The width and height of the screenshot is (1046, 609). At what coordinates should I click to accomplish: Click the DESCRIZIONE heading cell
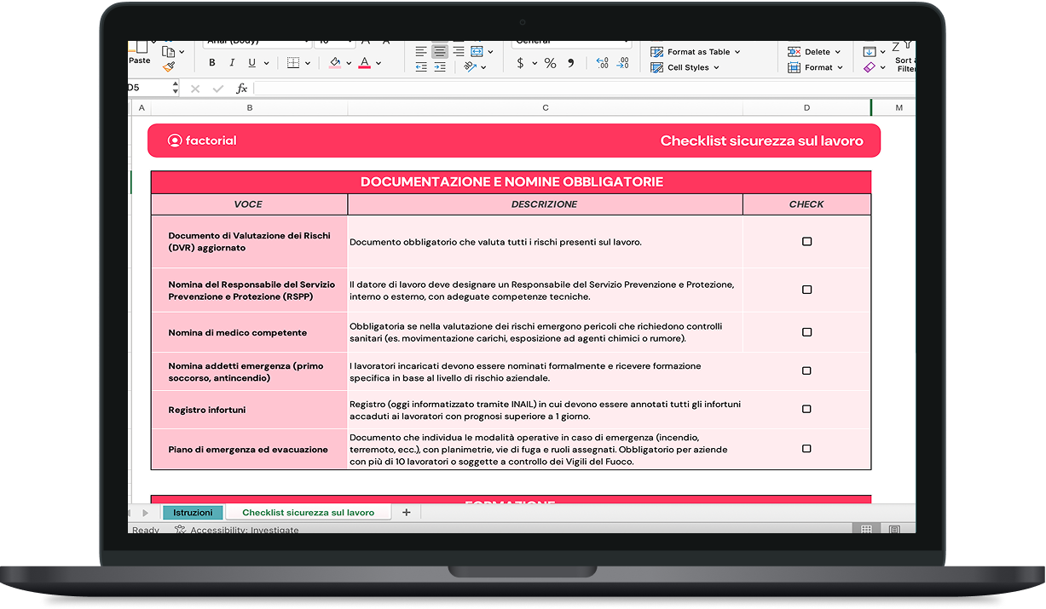pyautogui.click(x=546, y=204)
